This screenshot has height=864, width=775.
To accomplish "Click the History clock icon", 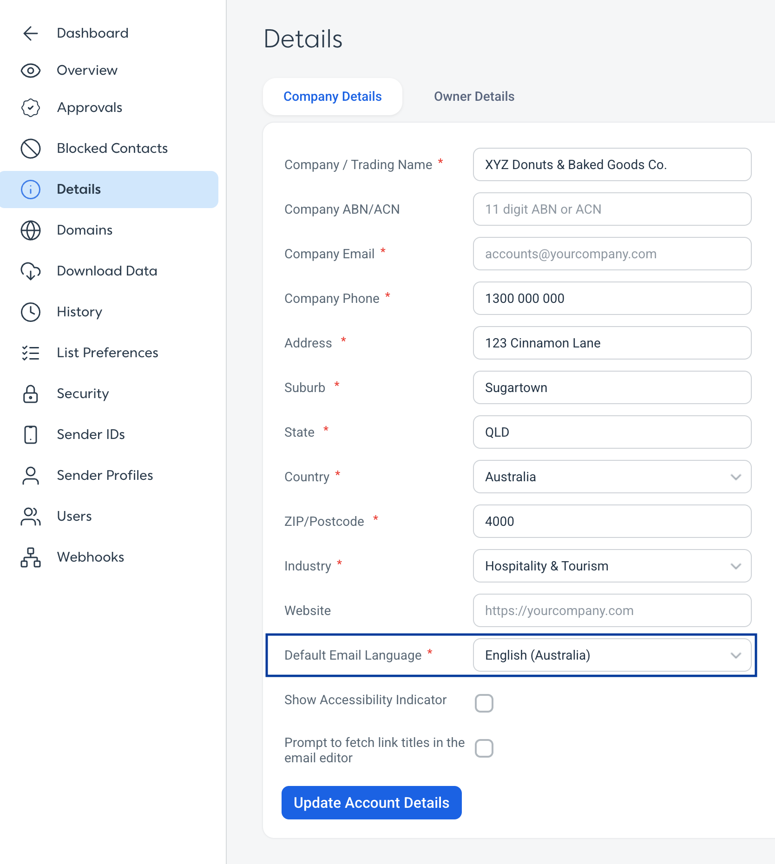I will (x=31, y=312).
